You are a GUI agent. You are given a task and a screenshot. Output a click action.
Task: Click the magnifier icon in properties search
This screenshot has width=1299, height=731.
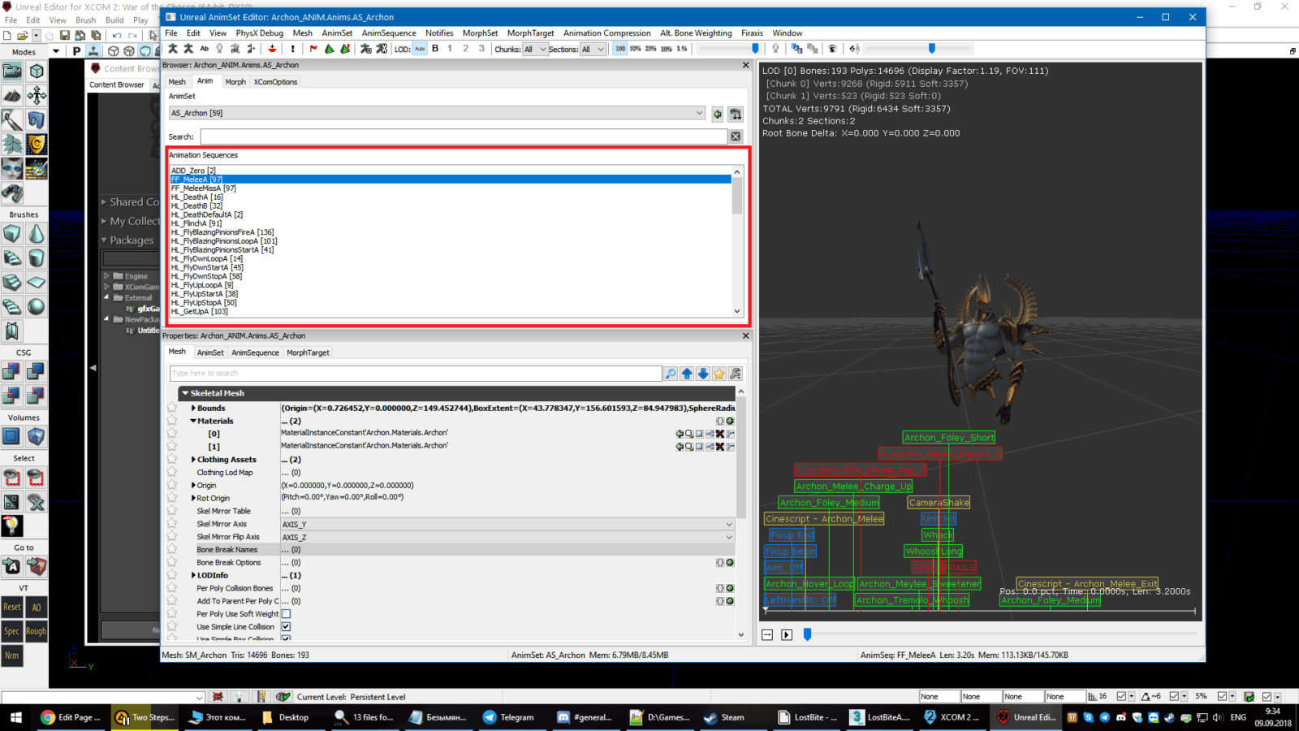point(671,374)
